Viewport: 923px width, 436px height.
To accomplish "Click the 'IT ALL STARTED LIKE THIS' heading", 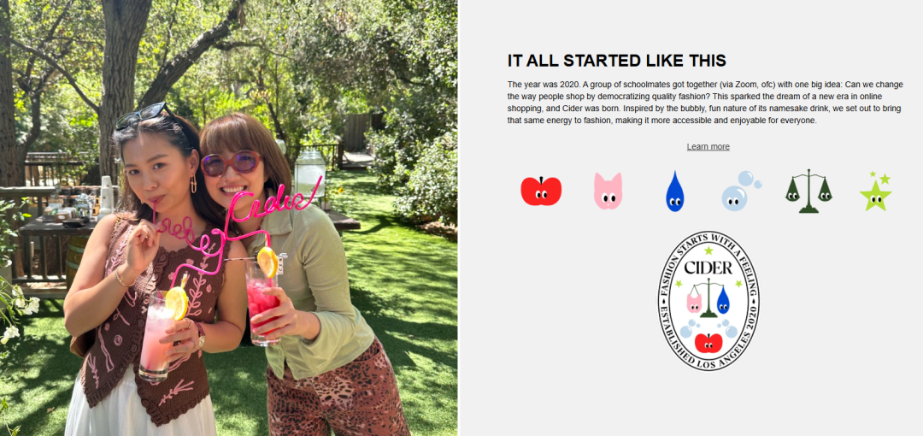I will point(617,61).
